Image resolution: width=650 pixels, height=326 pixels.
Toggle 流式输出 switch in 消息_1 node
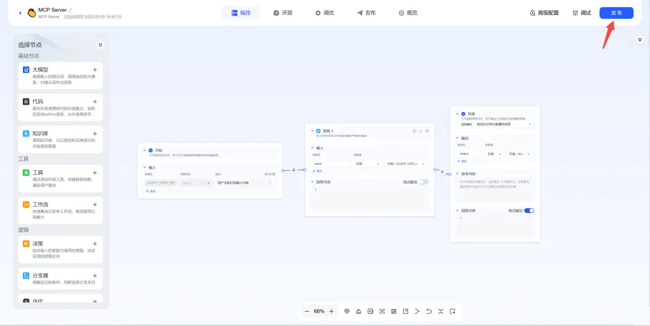click(x=423, y=182)
